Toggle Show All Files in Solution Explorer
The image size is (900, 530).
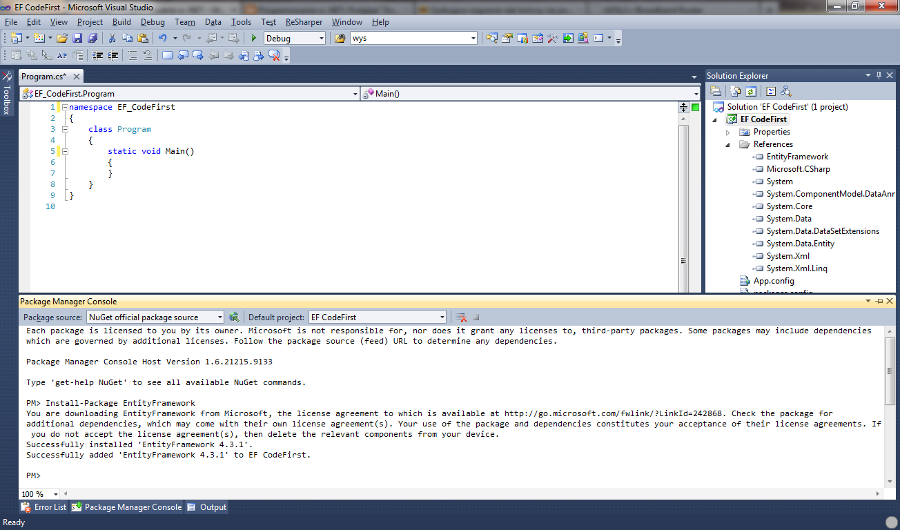pyautogui.click(x=736, y=91)
